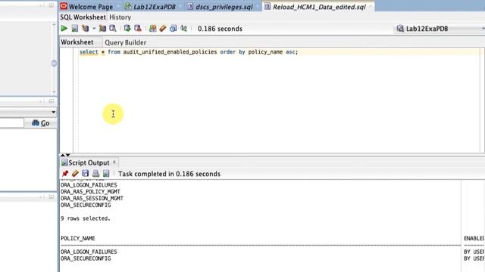Click ORA_RAS_POLICY_MGMT in the output
Screen dimensions: 485x272
[x=90, y=191]
